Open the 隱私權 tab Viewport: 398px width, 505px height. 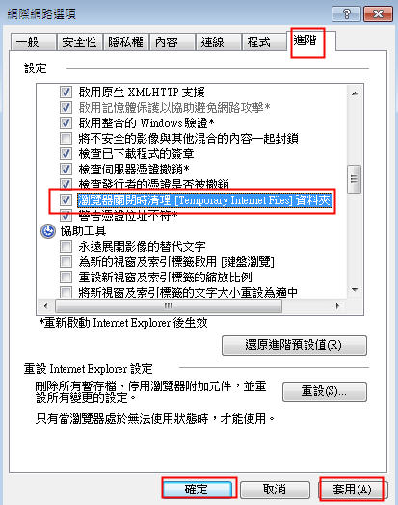coord(125,42)
